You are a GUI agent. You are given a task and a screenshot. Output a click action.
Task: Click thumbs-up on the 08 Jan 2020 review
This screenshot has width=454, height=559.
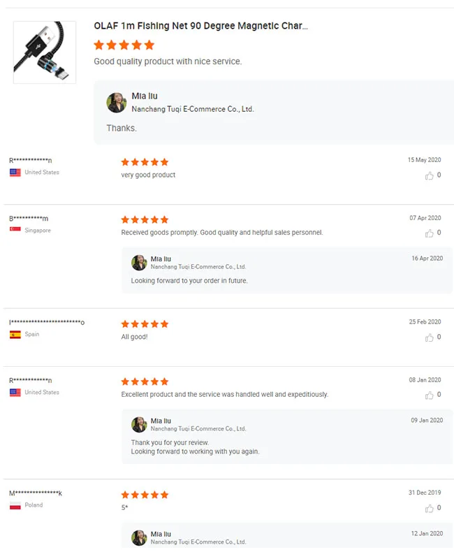coord(429,395)
